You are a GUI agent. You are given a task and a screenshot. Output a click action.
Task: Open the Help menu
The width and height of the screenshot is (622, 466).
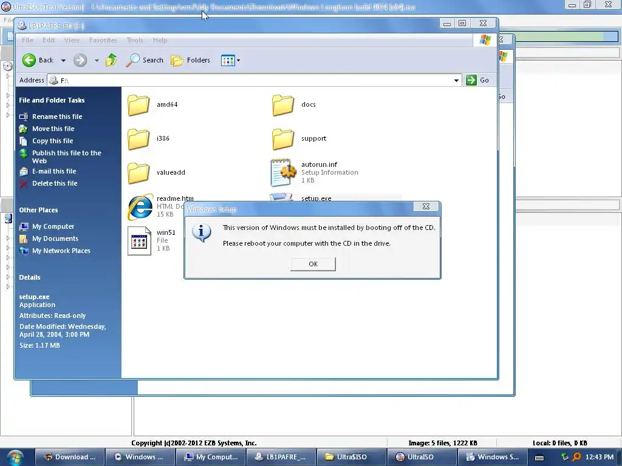tap(160, 40)
